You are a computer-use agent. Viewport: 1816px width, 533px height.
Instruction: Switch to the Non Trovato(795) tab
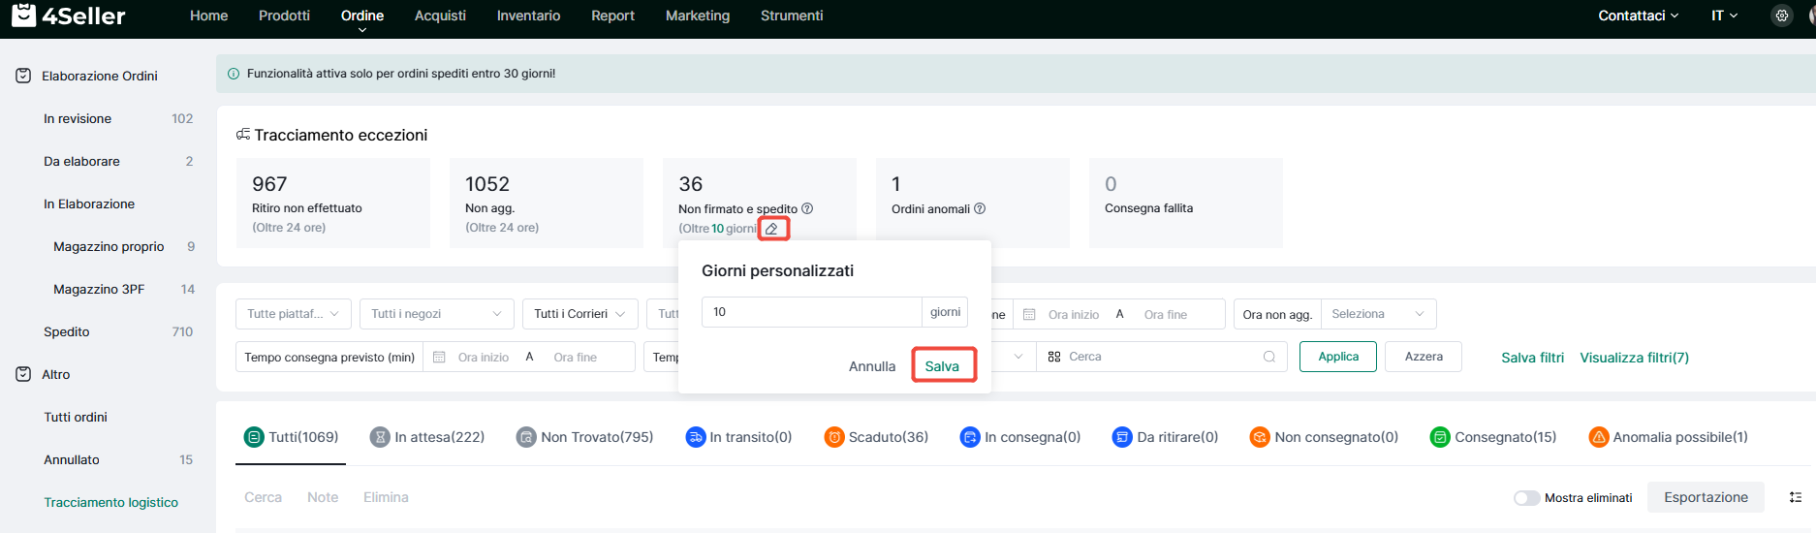pyautogui.click(x=584, y=437)
